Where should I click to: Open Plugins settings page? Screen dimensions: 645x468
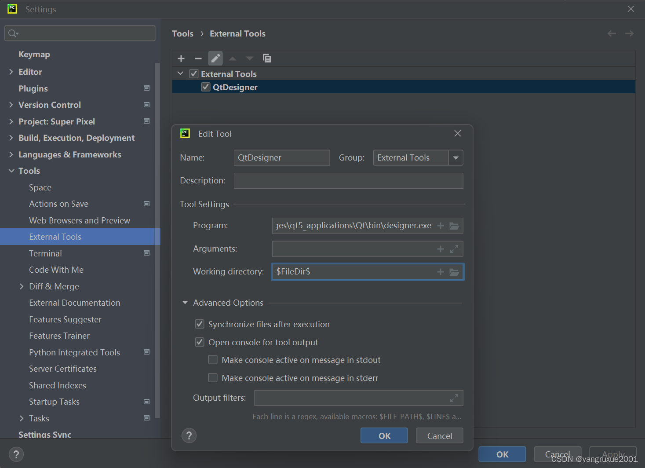point(33,88)
